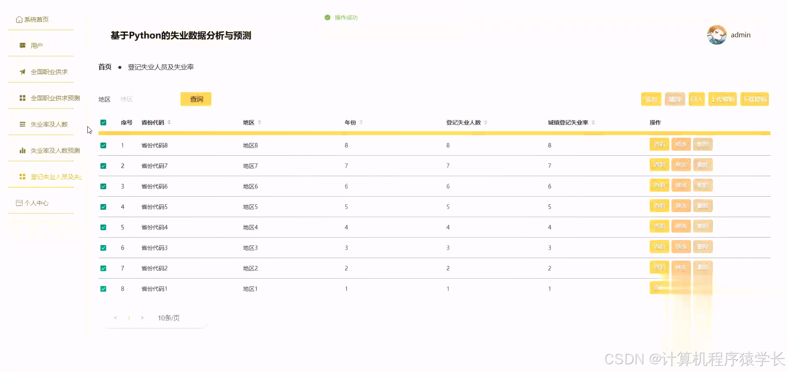Open 失业率及人数 list icon
The image size is (787, 372).
22,124
